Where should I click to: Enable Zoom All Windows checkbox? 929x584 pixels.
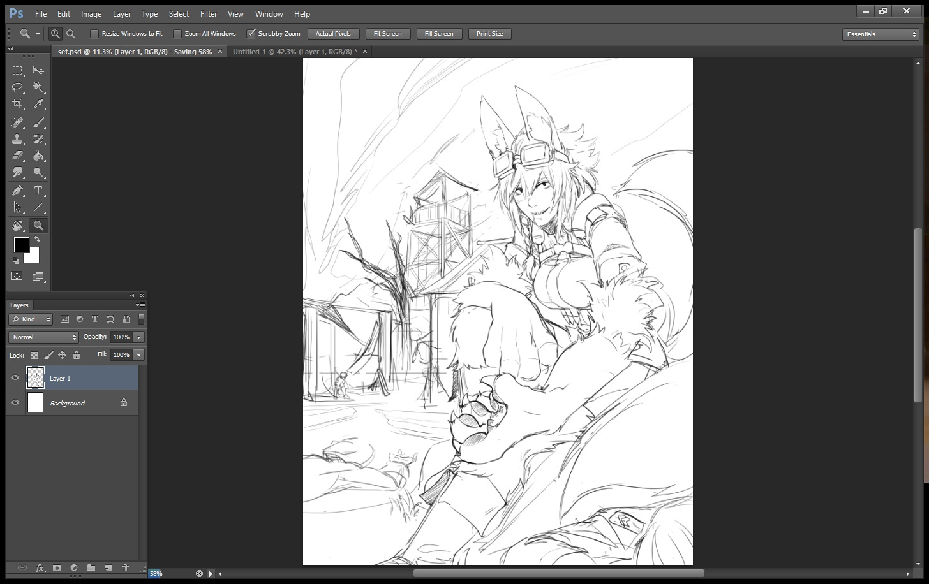[177, 34]
